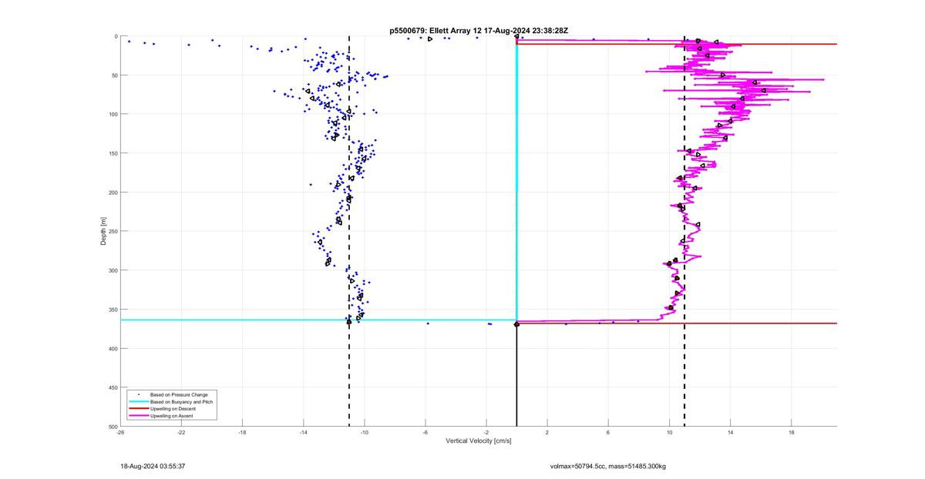The height and width of the screenshot is (479, 925).
Task: Click x-axis tick label 18
Action: [x=792, y=433]
